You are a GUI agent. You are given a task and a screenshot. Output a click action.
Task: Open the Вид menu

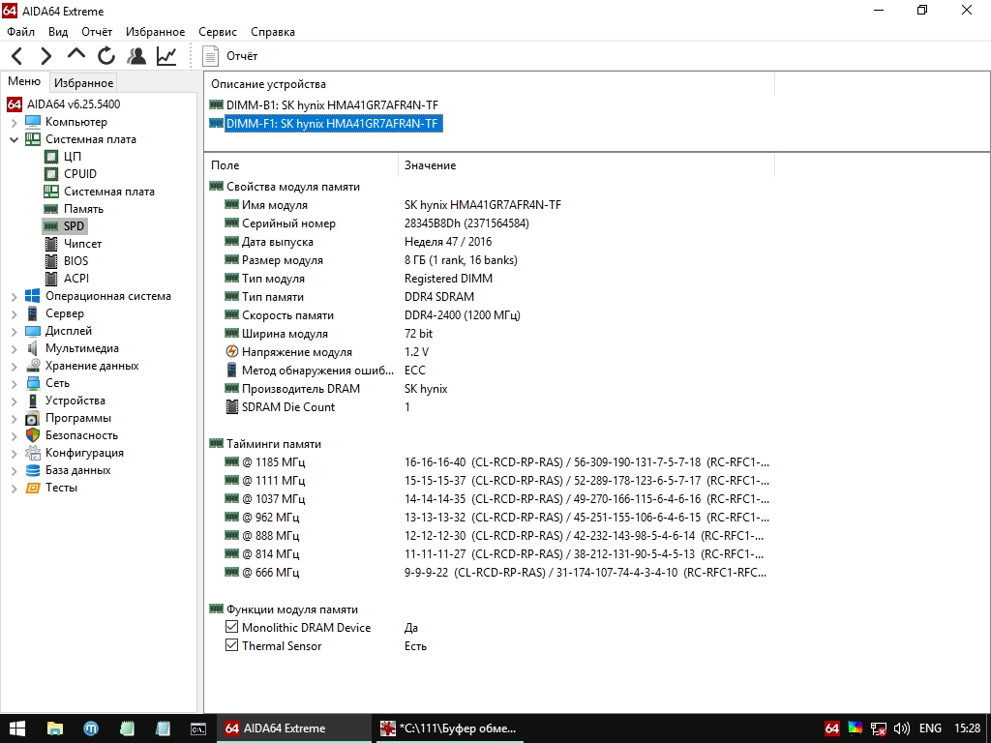[x=58, y=32]
